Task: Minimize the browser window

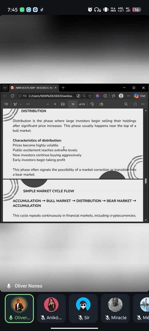Action: 124,88
